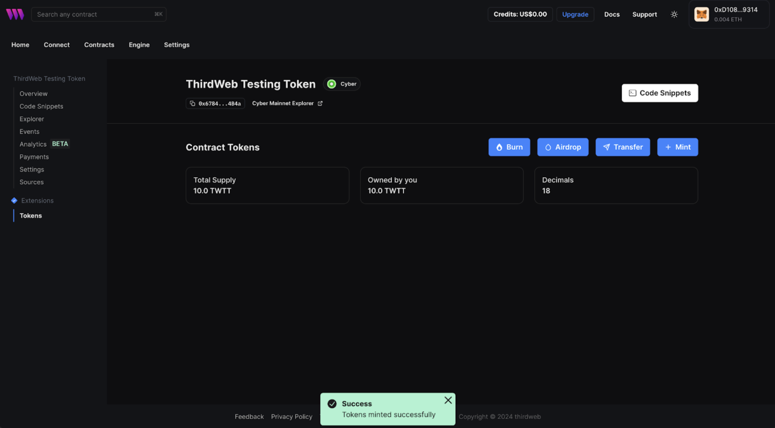The width and height of the screenshot is (775, 428).
Task: Open the Docs link
Action: 612,14
